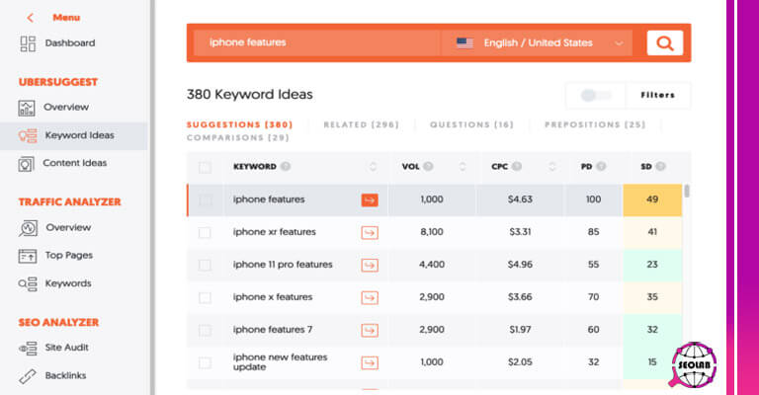Click SD value 15 cell
Image resolution: width=759 pixels, height=395 pixels.
click(x=652, y=362)
